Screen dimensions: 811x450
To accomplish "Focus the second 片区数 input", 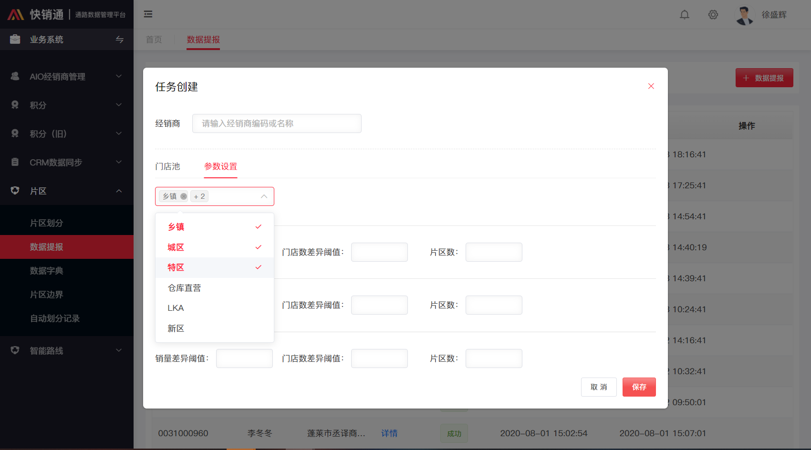I will point(494,305).
